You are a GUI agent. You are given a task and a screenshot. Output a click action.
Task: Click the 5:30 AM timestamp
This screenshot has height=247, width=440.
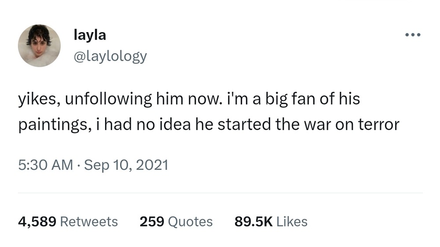[45, 165]
